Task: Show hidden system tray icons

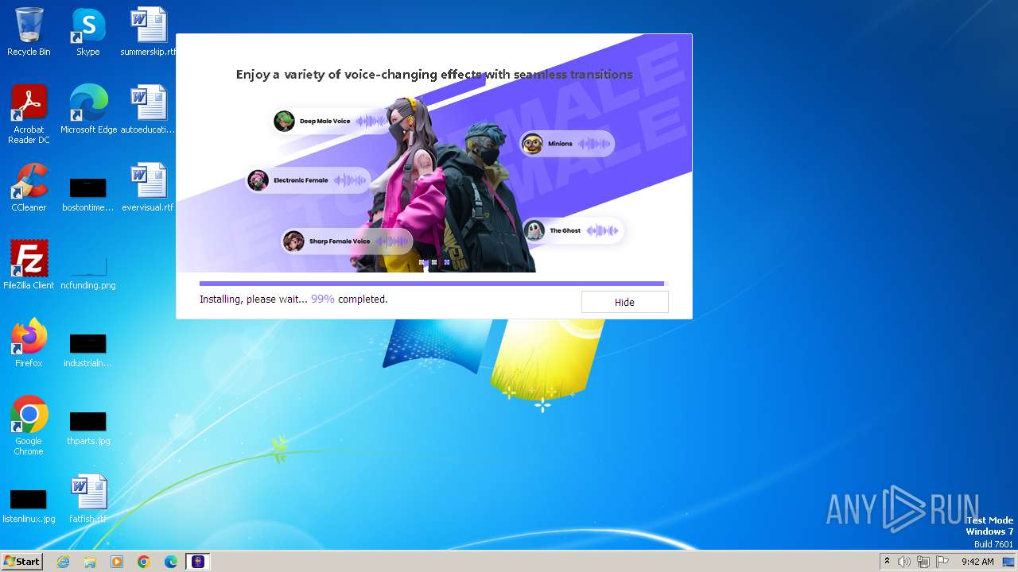Action: coord(887,562)
